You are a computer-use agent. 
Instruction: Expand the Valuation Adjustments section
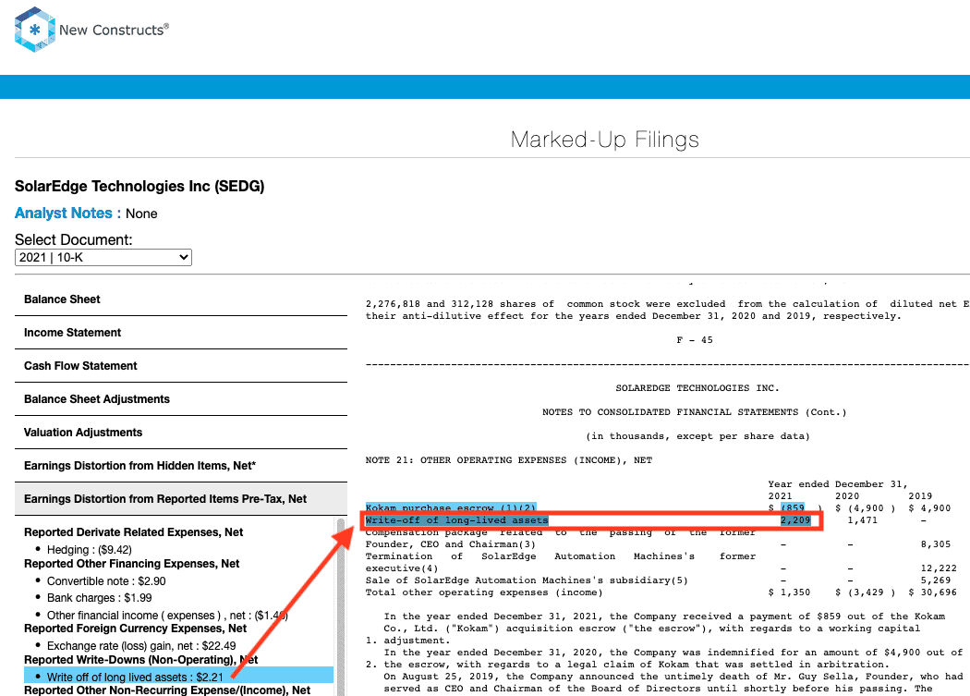click(x=181, y=433)
